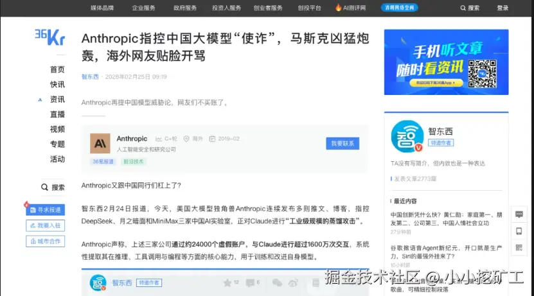Click the floating feedback chat icon
Screen dimensions: 534x296
(519, 214)
